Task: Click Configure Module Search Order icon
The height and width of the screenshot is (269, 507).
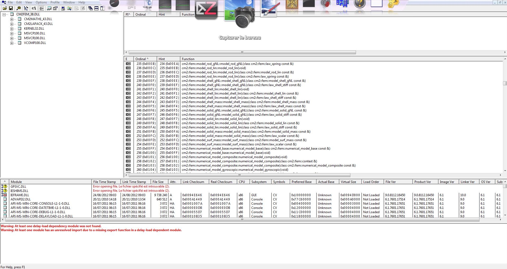Action: point(69,8)
